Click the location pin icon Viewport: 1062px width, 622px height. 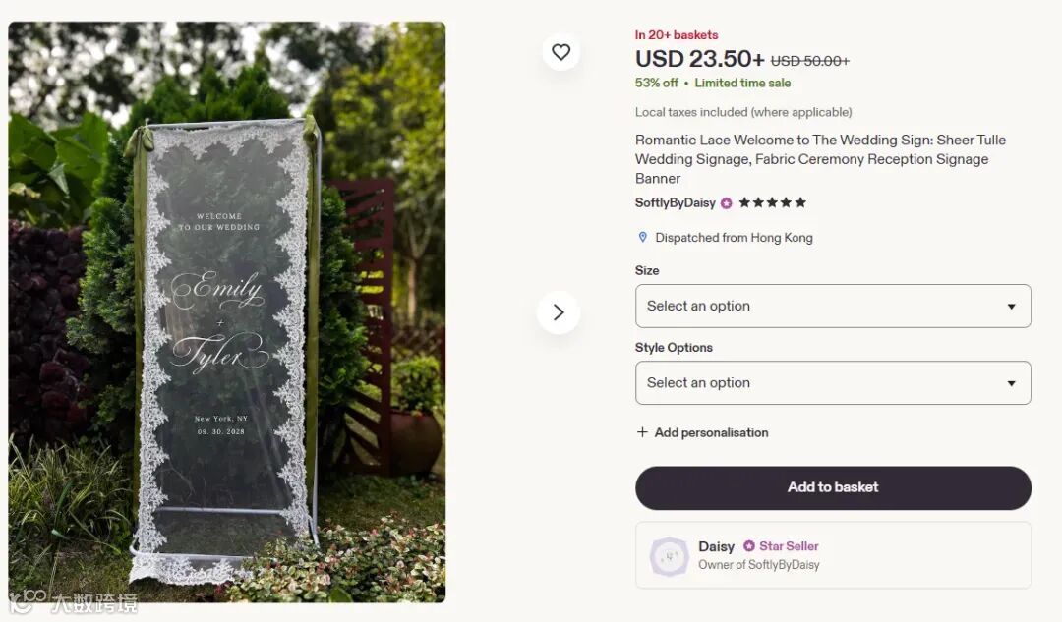click(x=643, y=238)
